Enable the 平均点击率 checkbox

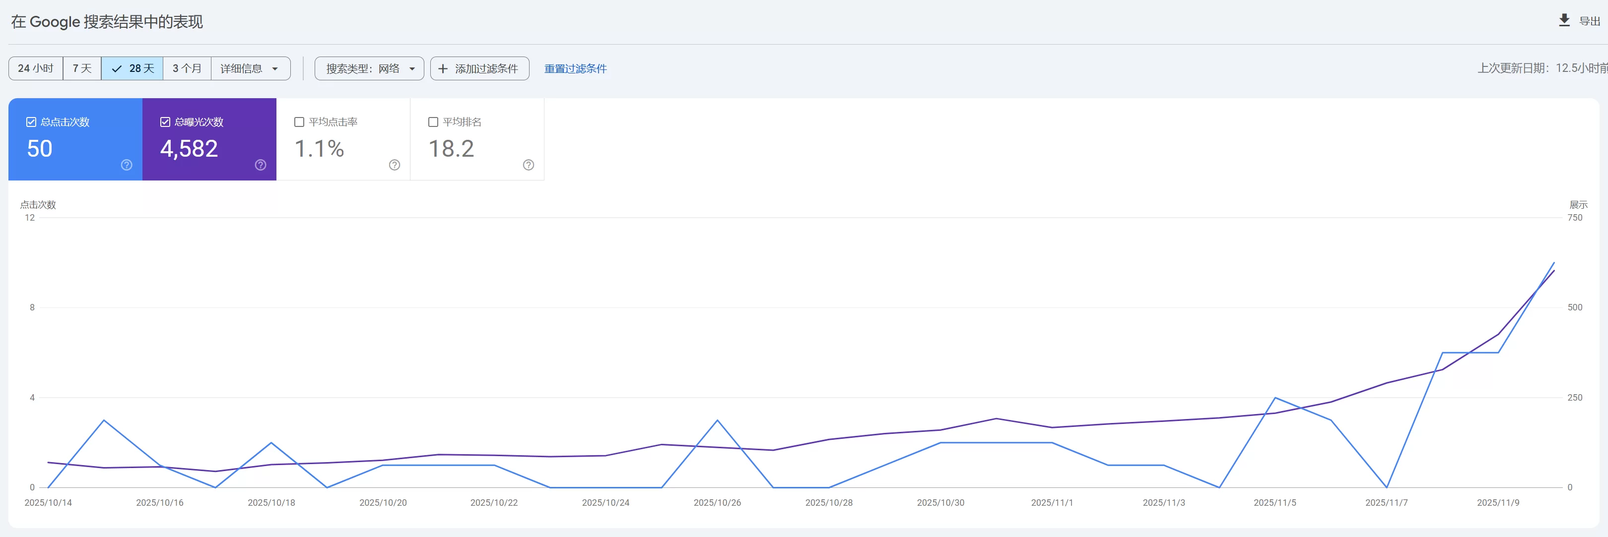point(299,122)
